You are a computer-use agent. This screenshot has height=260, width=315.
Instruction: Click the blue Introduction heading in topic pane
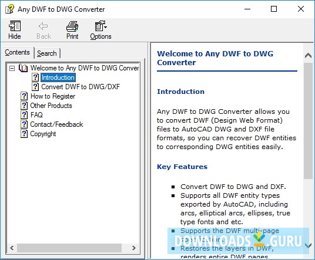(180, 92)
